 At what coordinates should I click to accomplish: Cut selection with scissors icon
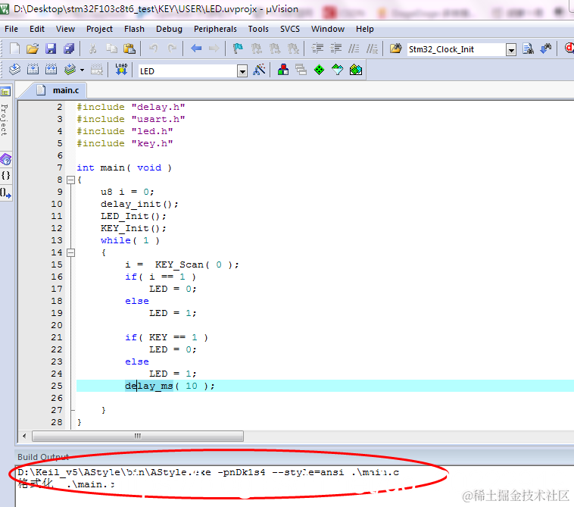tap(93, 49)
